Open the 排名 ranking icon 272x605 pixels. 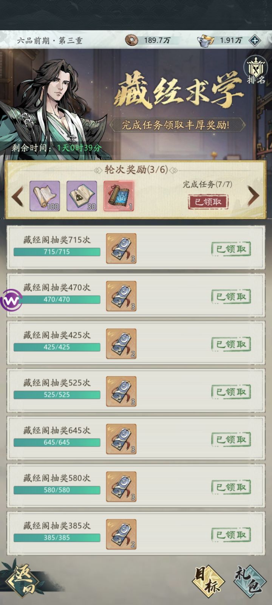[256, 70]
